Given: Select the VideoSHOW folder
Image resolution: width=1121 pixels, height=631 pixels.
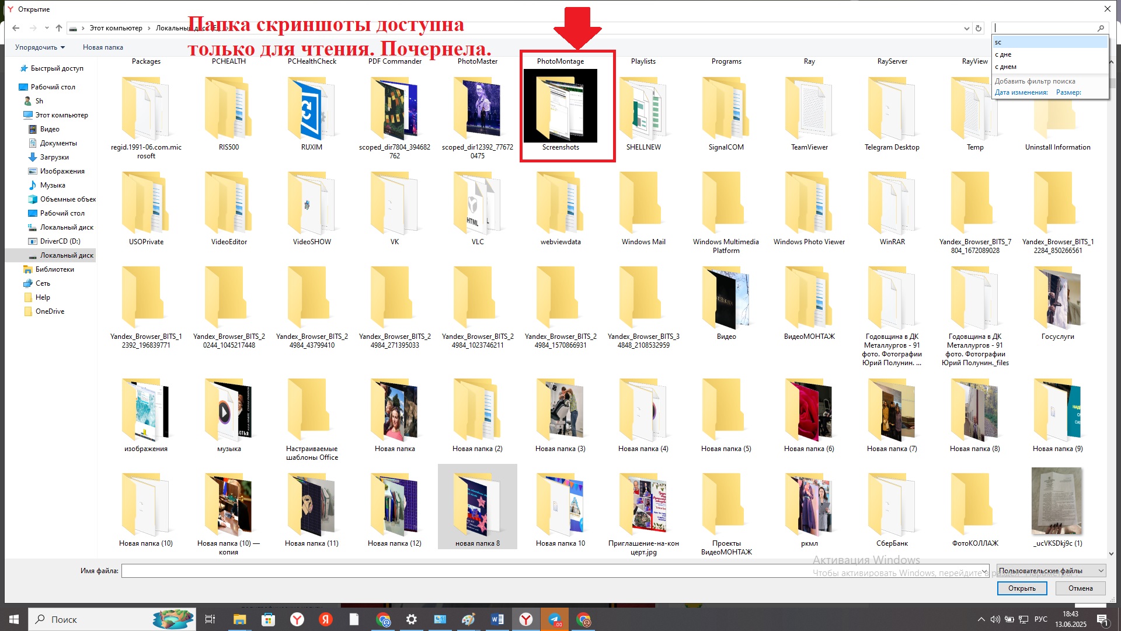Looking at the screenshot, I should (x=312, y=209).
